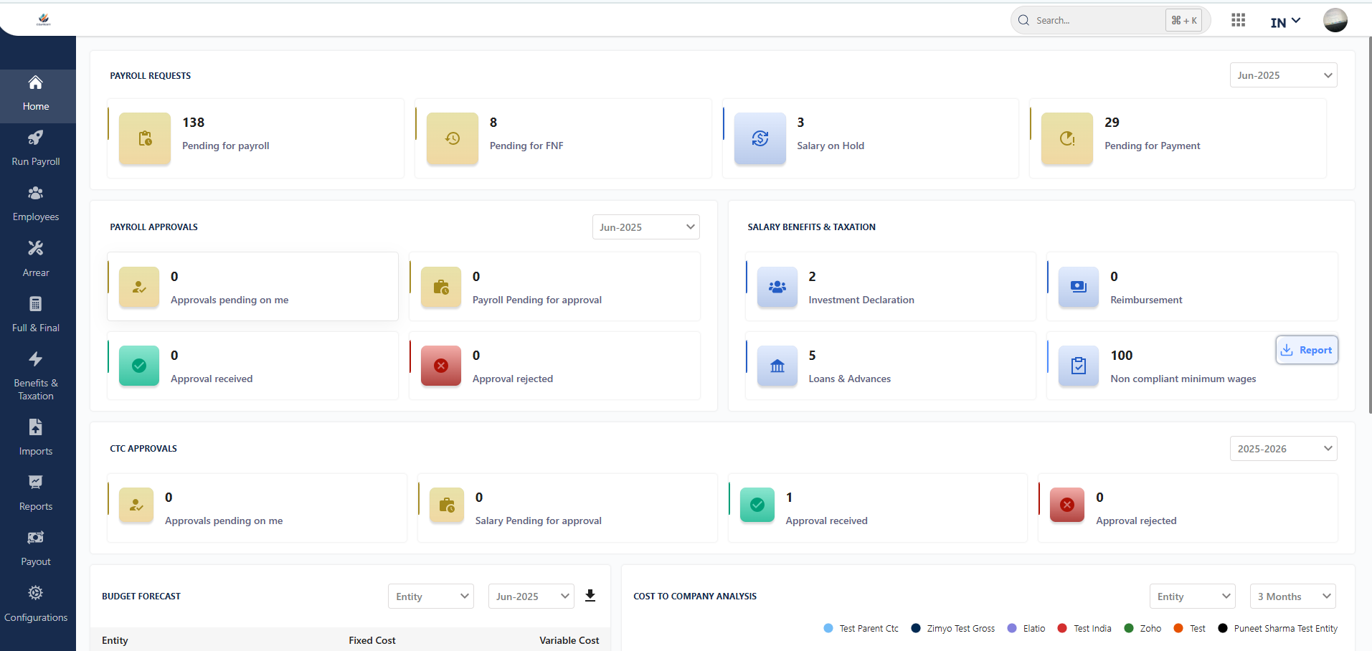Open Configurations gear icon

tap(36, 593)
